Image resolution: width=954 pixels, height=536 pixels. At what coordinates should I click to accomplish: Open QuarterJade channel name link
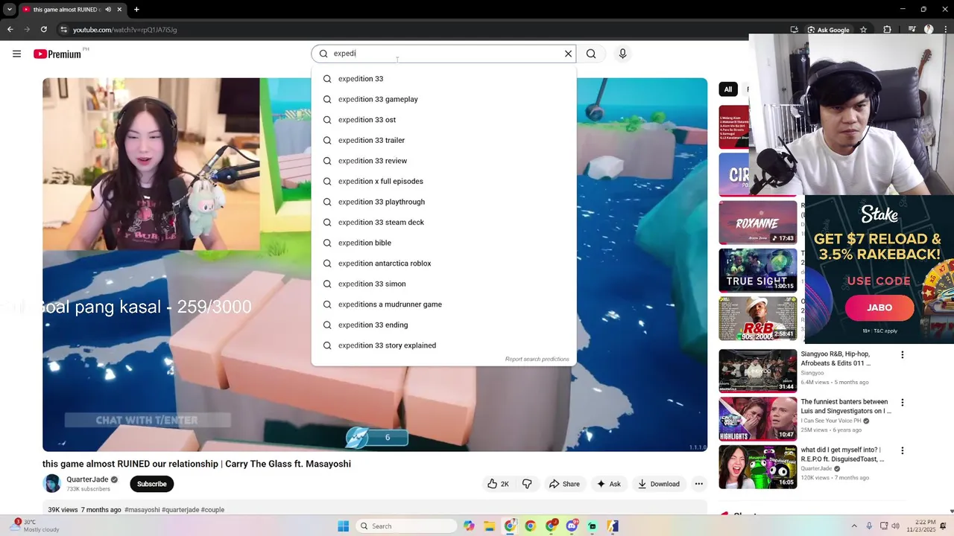point(87,479)
